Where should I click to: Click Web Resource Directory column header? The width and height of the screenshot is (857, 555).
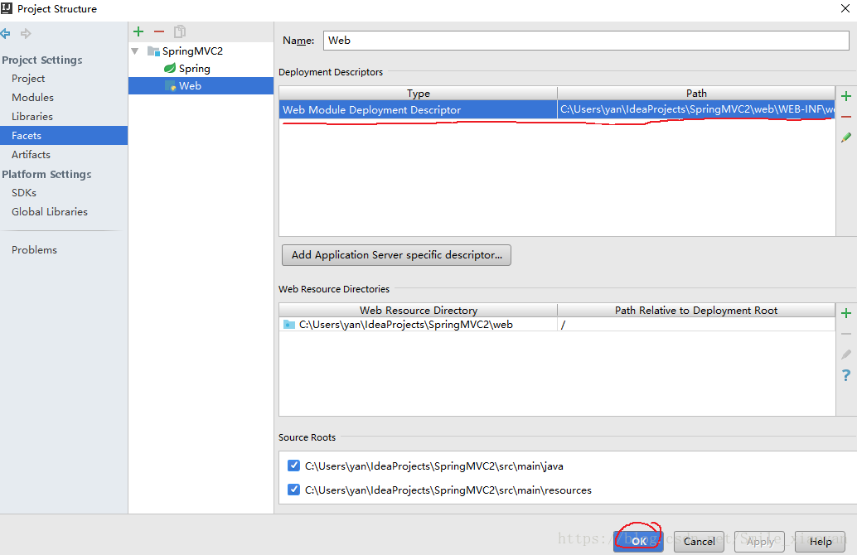point(418,311)
